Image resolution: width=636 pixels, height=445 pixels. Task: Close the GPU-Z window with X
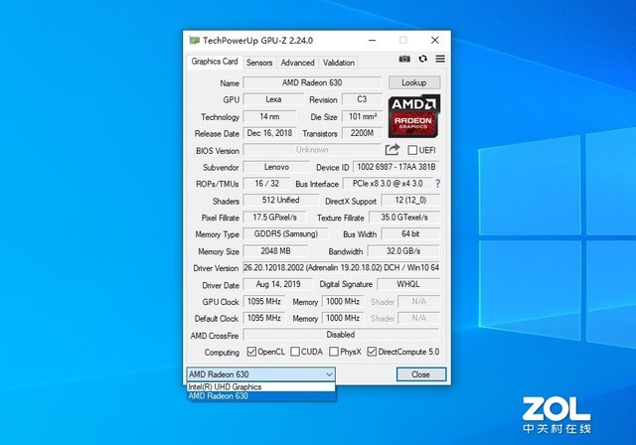pyautogui.click(x=435, y=40)
